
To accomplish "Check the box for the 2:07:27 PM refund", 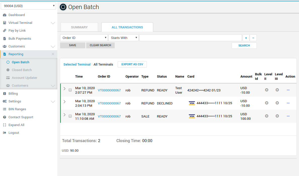I will tap(70, 90).
